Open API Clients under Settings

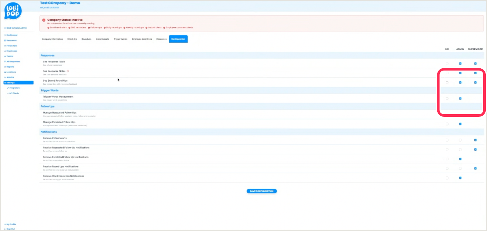point(13,93)
